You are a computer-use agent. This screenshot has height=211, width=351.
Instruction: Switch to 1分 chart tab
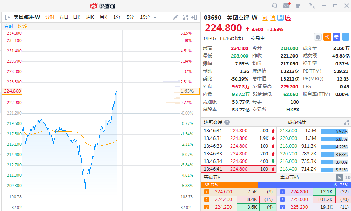coord(117,17)
